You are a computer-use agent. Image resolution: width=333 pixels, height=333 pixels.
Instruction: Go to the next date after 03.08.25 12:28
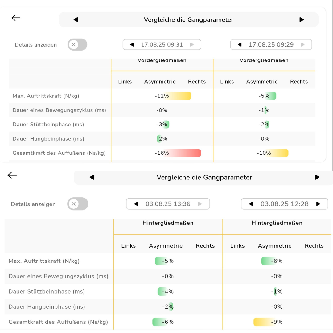click(x=318, y=204)
